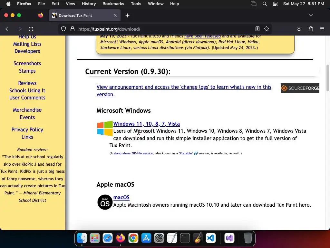Open the Firefox hamburger application menu

click(x=322, y=29)
